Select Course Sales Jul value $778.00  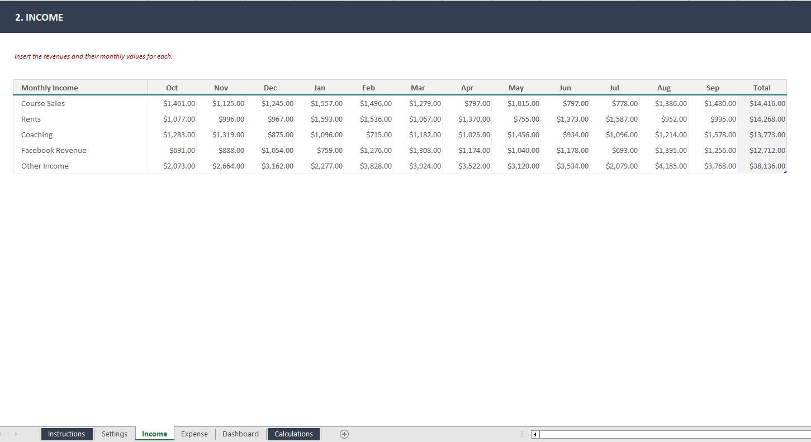615,103
